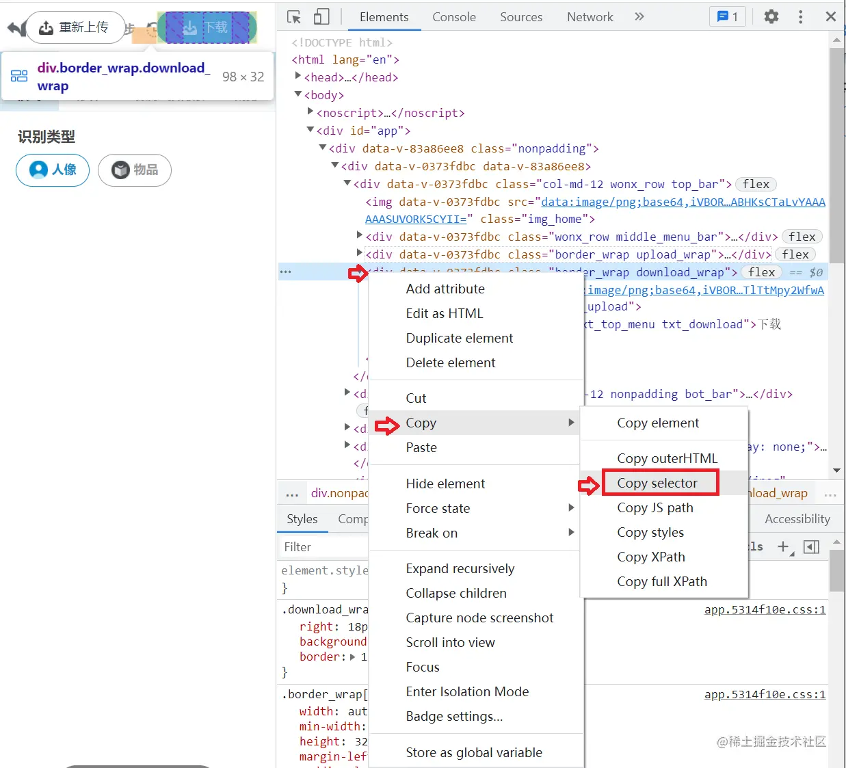Open DevTools settings gear
The image size is (846, 768).
tap(771, 16)
